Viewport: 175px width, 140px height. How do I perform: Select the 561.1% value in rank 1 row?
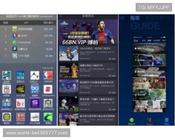(x=48, y=29)
